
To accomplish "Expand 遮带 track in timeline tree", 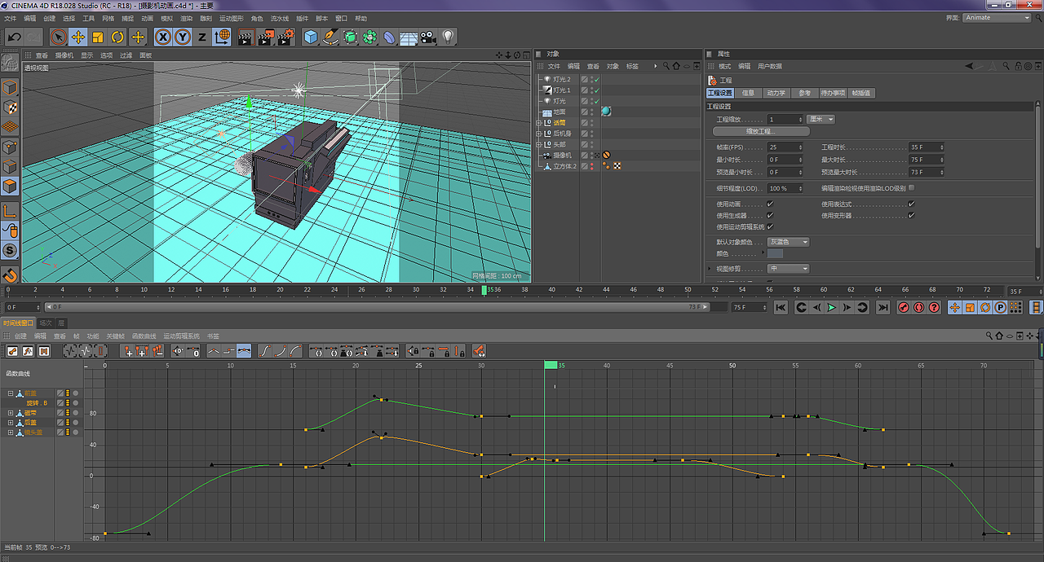I will [x=11, y=413].
